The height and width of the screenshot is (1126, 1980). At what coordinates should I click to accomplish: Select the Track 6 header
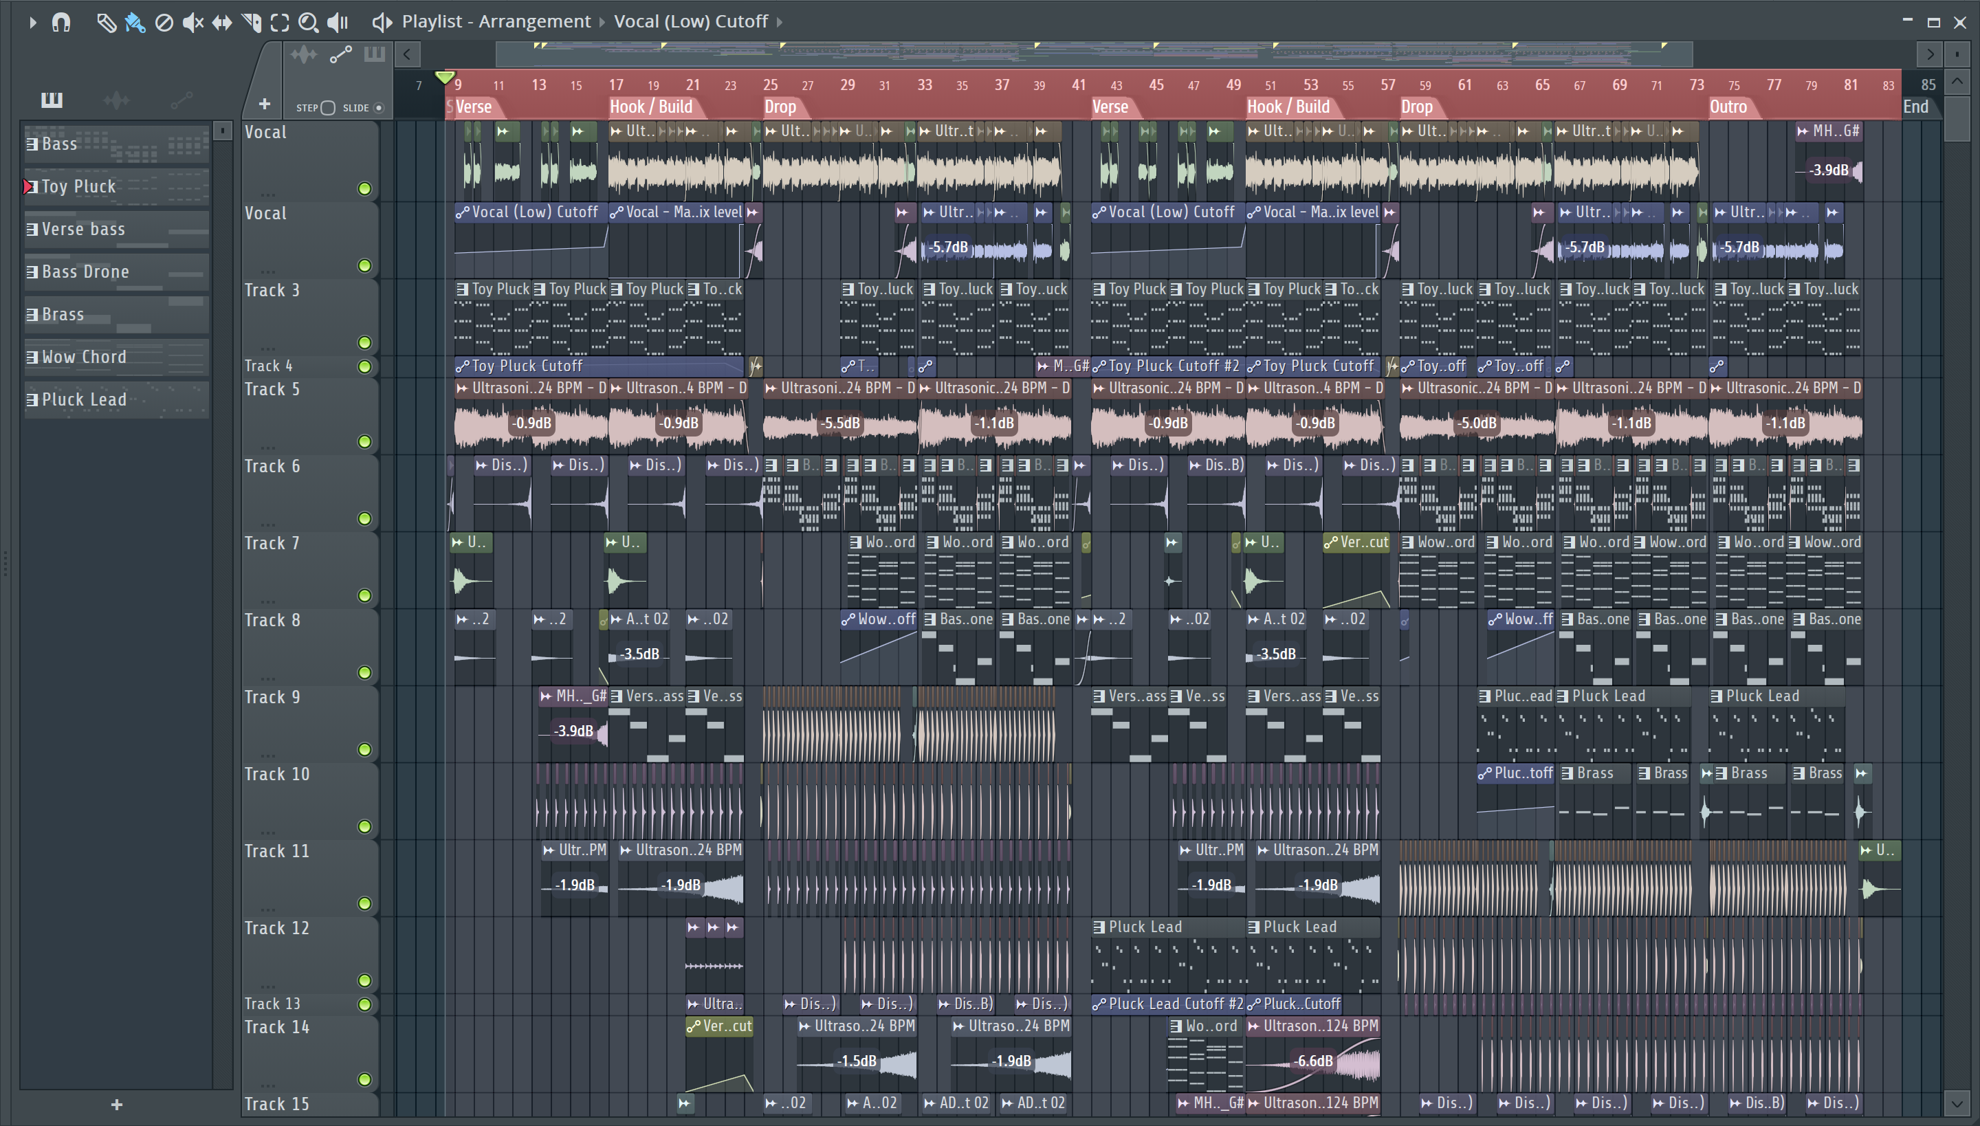309,493
